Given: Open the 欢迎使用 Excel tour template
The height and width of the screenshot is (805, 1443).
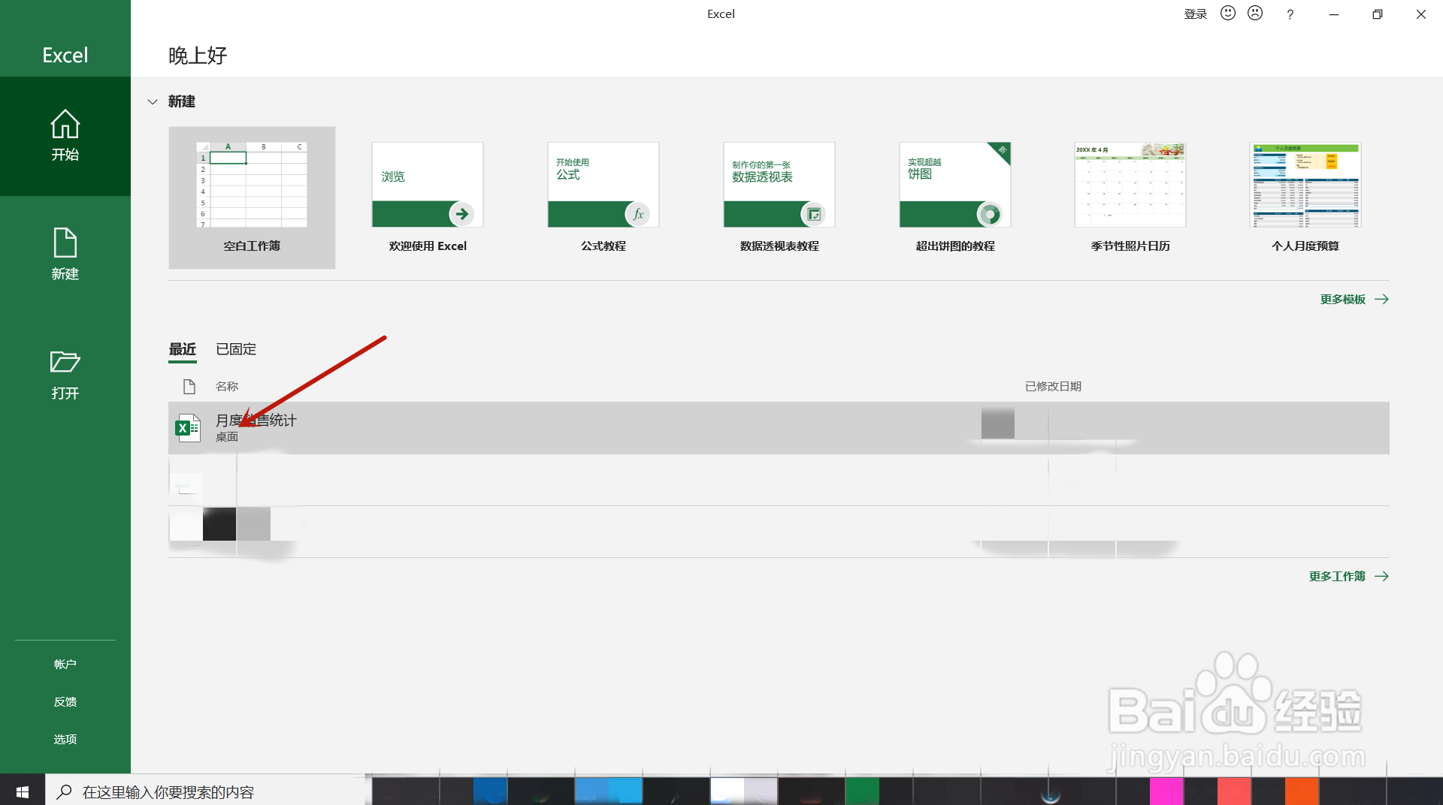Looking at the screenshot, I should coord(428,197).
